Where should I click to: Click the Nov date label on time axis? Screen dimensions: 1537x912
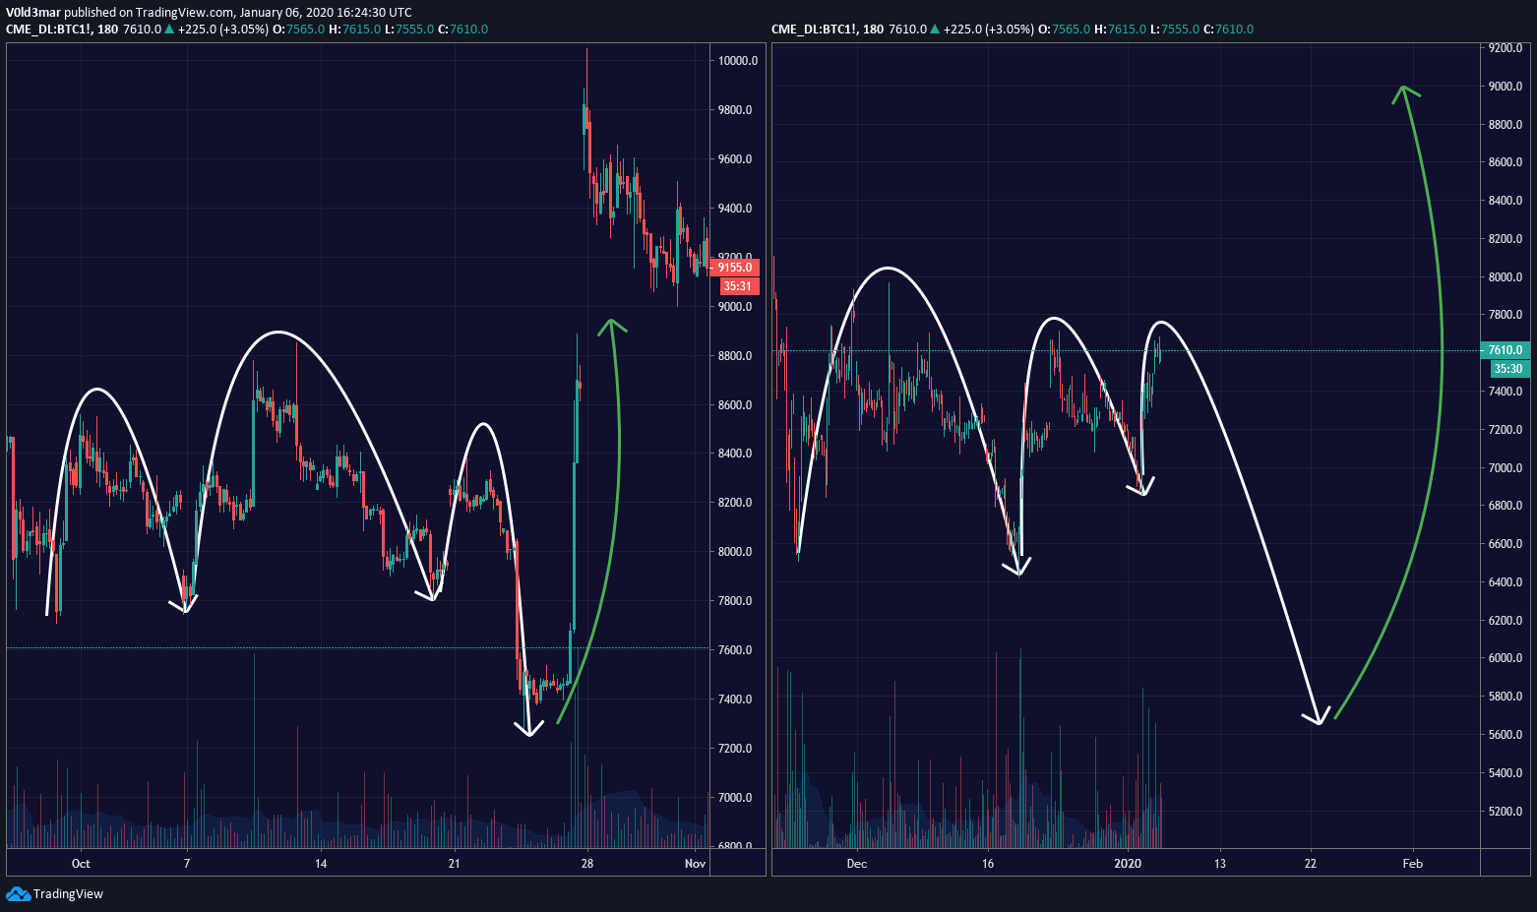696,864
